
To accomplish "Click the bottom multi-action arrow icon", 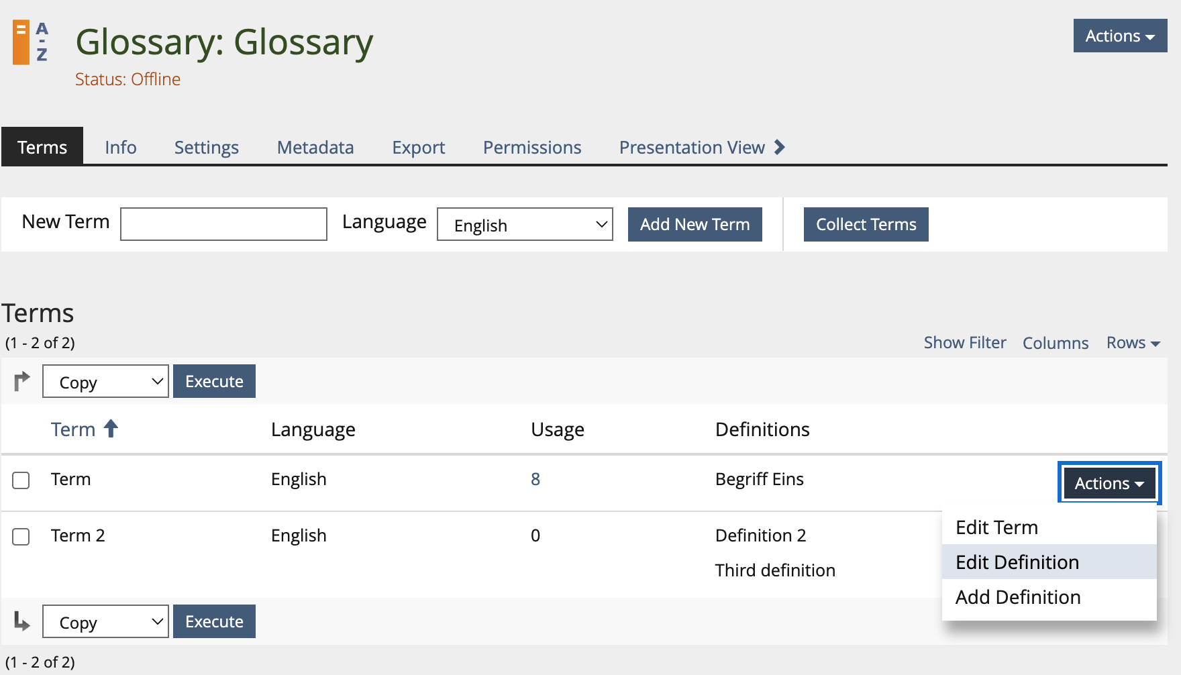I will [x=22, y=621].
